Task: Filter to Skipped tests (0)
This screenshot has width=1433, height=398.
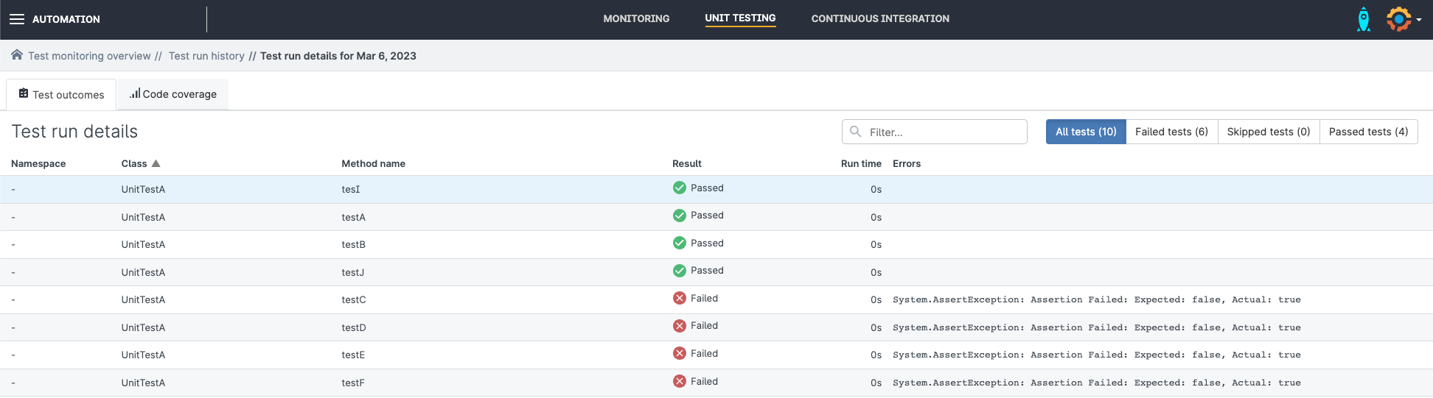Action: point(1268,132)
